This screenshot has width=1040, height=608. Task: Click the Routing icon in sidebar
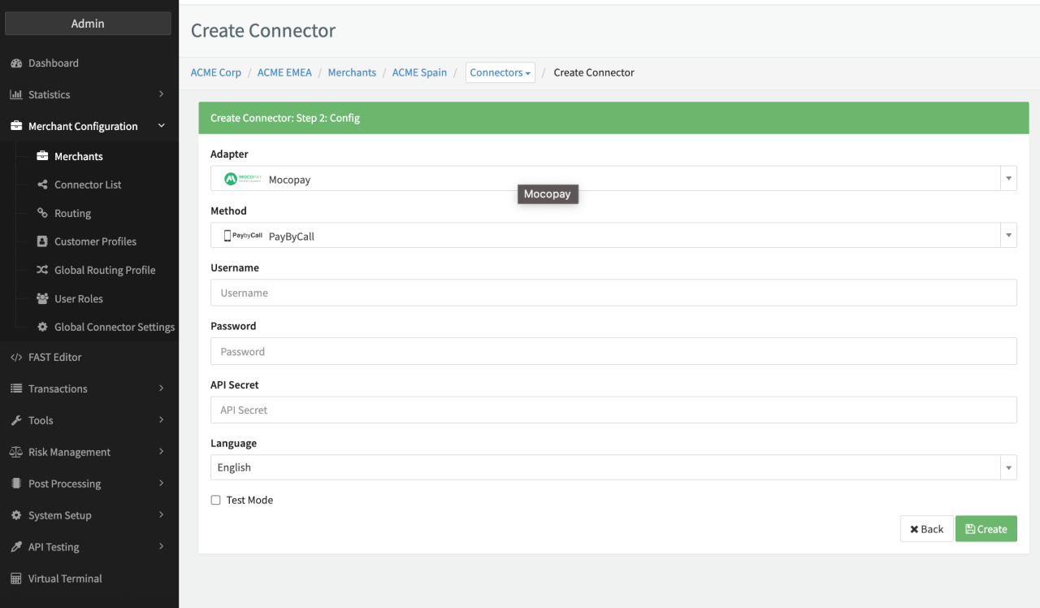point(42,213)
